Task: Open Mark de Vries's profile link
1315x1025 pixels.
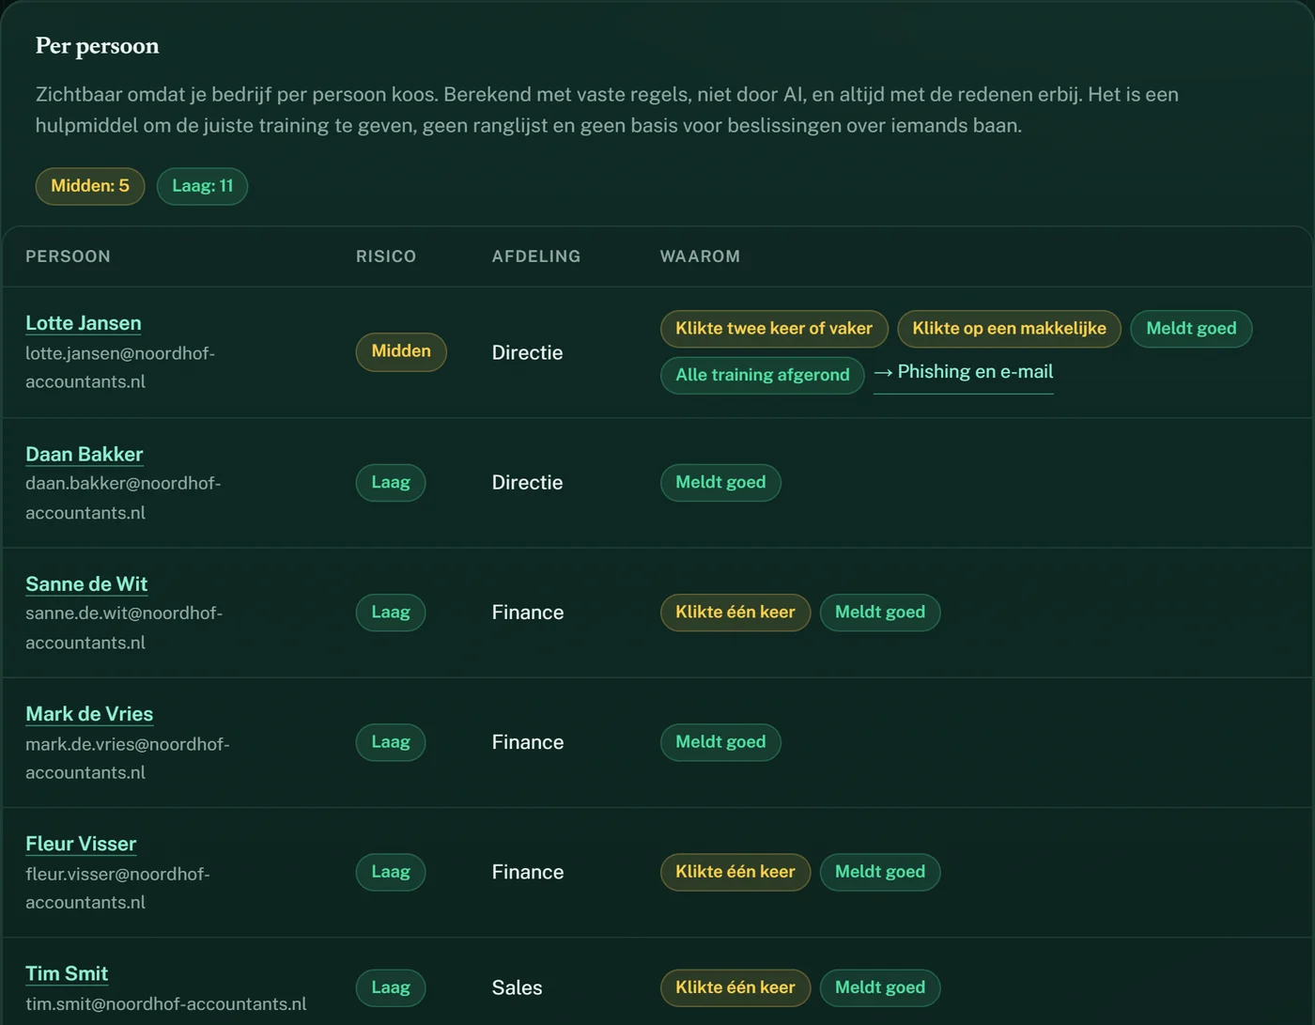Action: pyautogui.click(x=89, y=714)
